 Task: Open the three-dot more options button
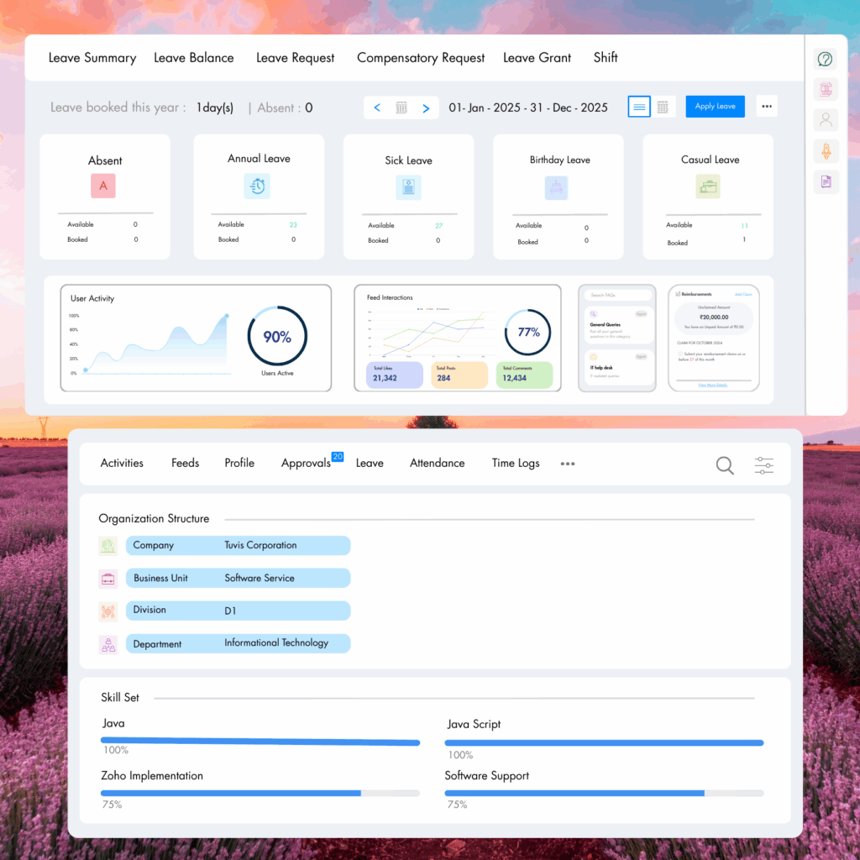(767, 107)
